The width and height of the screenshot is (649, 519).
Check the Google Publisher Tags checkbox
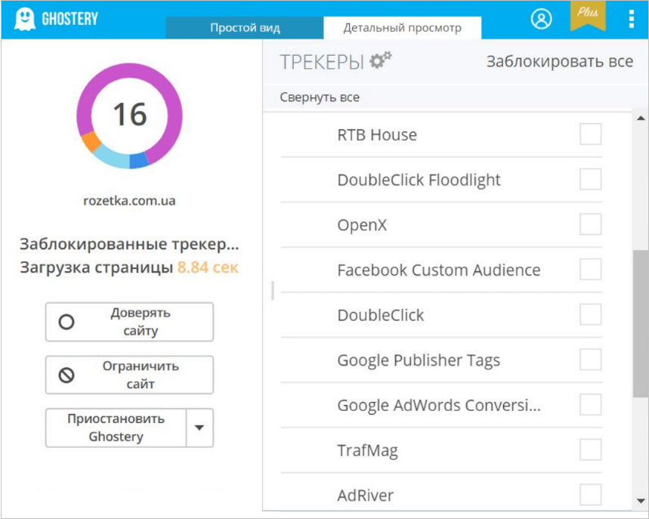pyautogui.click(x=590, y=360)
